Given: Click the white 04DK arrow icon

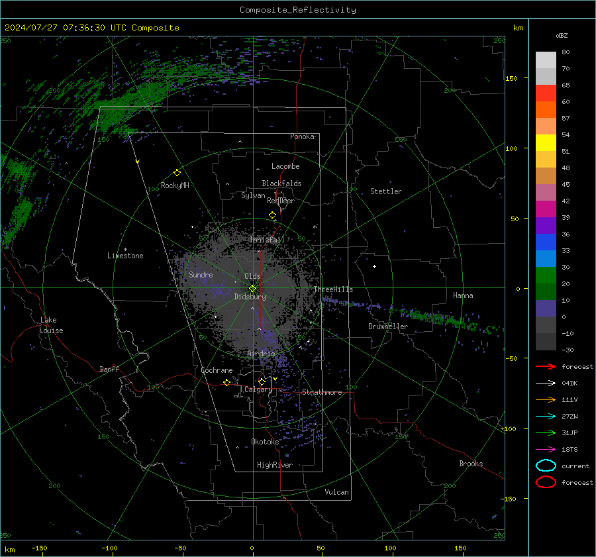Looking at the screenshot, I should 546,383.
